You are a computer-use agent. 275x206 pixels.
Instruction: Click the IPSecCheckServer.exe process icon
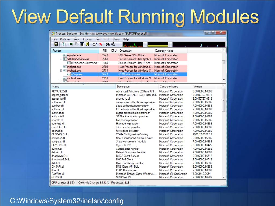click(69, 63)
